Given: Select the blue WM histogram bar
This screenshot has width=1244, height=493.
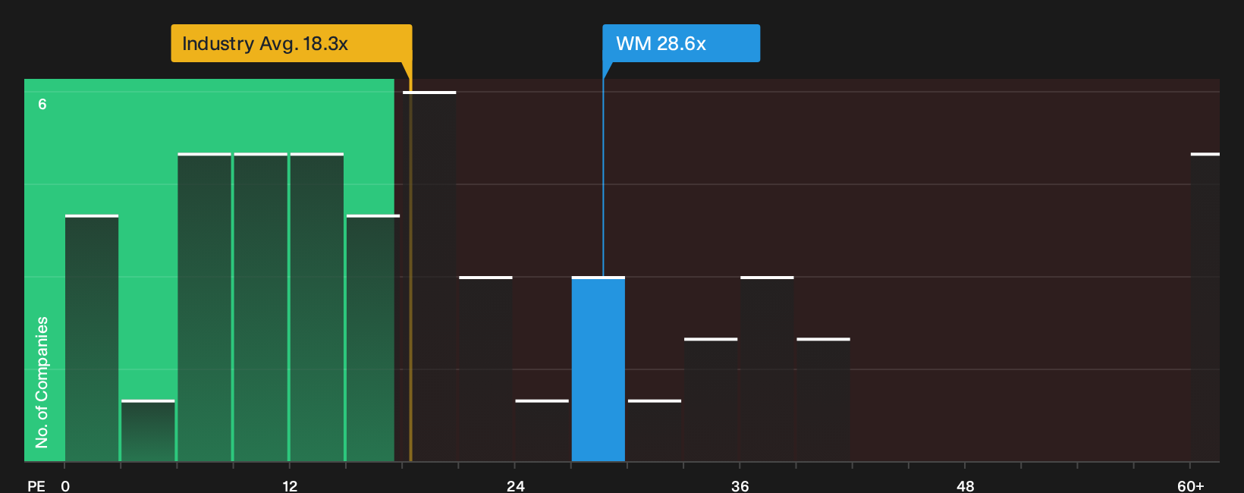Looking at the screenshot, I should [x=598, y=369].
